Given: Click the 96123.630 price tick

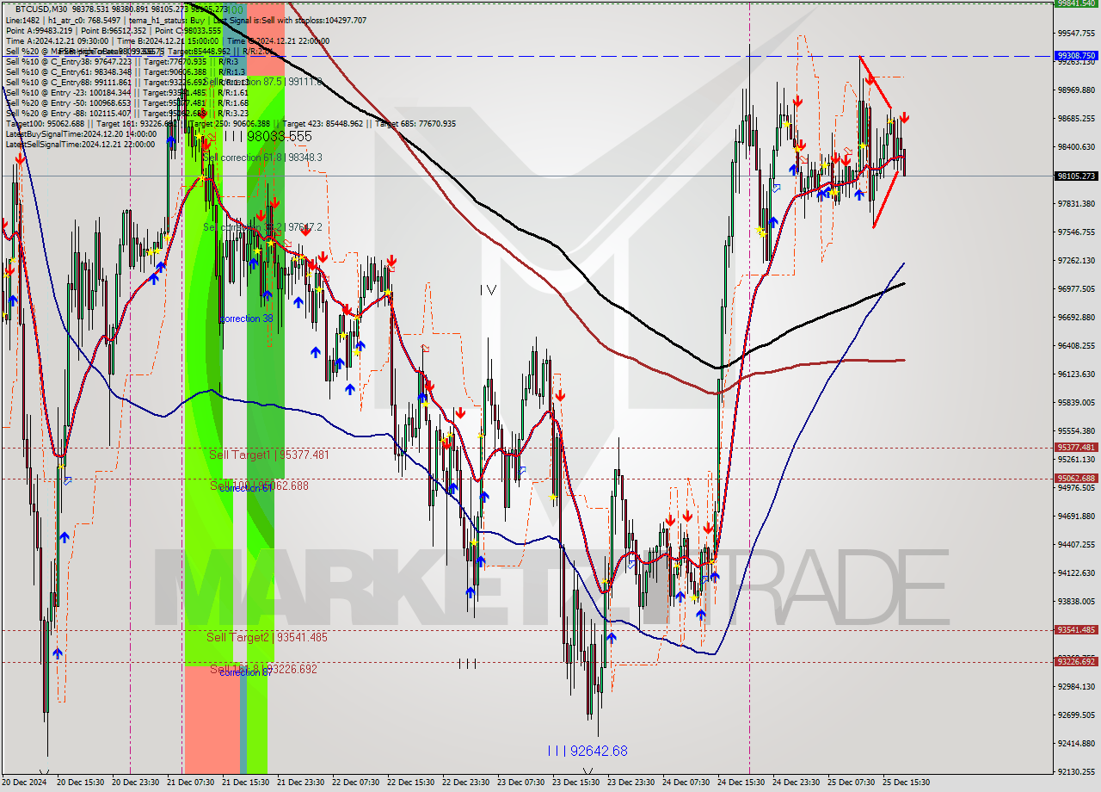Looking at the screenshot, I should [x=1076, y=374].
